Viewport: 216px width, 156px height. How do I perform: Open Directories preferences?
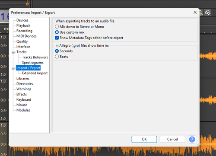(x=25, y=84)
